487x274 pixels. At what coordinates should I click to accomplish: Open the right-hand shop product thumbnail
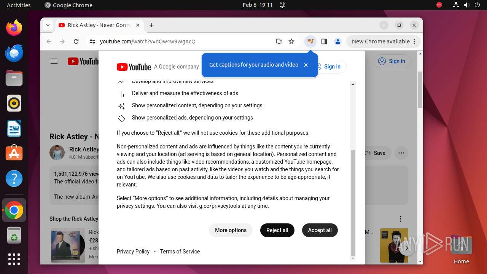(394, 245)
